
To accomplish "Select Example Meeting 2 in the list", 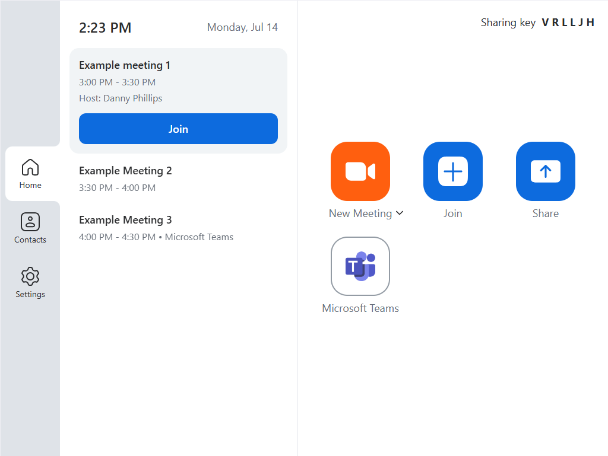I will point(125,171).
